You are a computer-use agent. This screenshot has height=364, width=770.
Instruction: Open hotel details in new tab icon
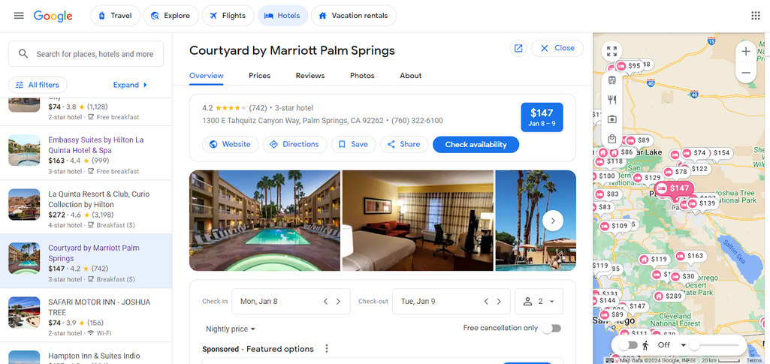[518, 48]
